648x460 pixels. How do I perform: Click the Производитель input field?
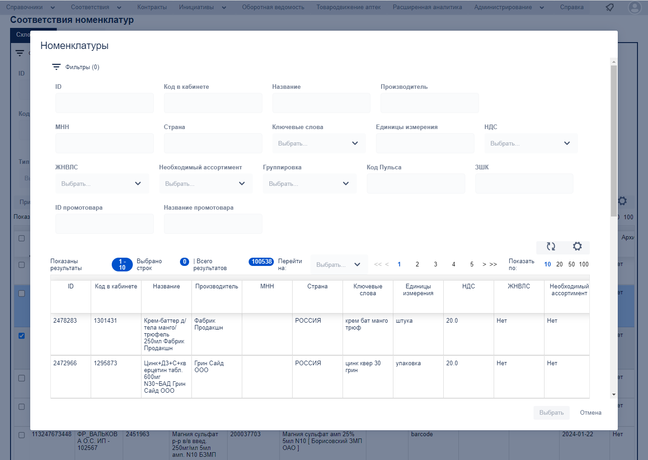click(x=430, y=103)
